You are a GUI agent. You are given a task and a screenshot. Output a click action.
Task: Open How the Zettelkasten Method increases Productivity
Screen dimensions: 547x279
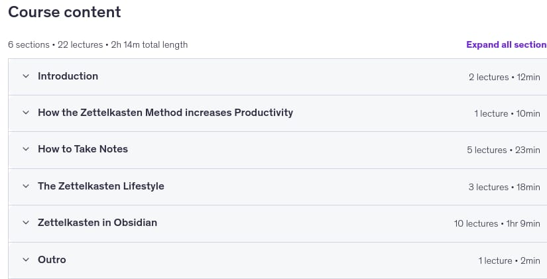point(165,113)
